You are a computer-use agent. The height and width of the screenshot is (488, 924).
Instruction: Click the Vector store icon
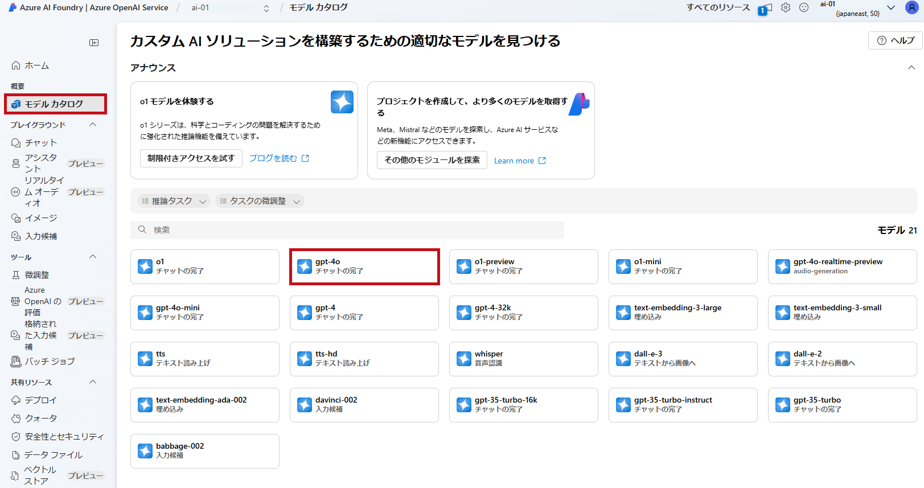16,475
